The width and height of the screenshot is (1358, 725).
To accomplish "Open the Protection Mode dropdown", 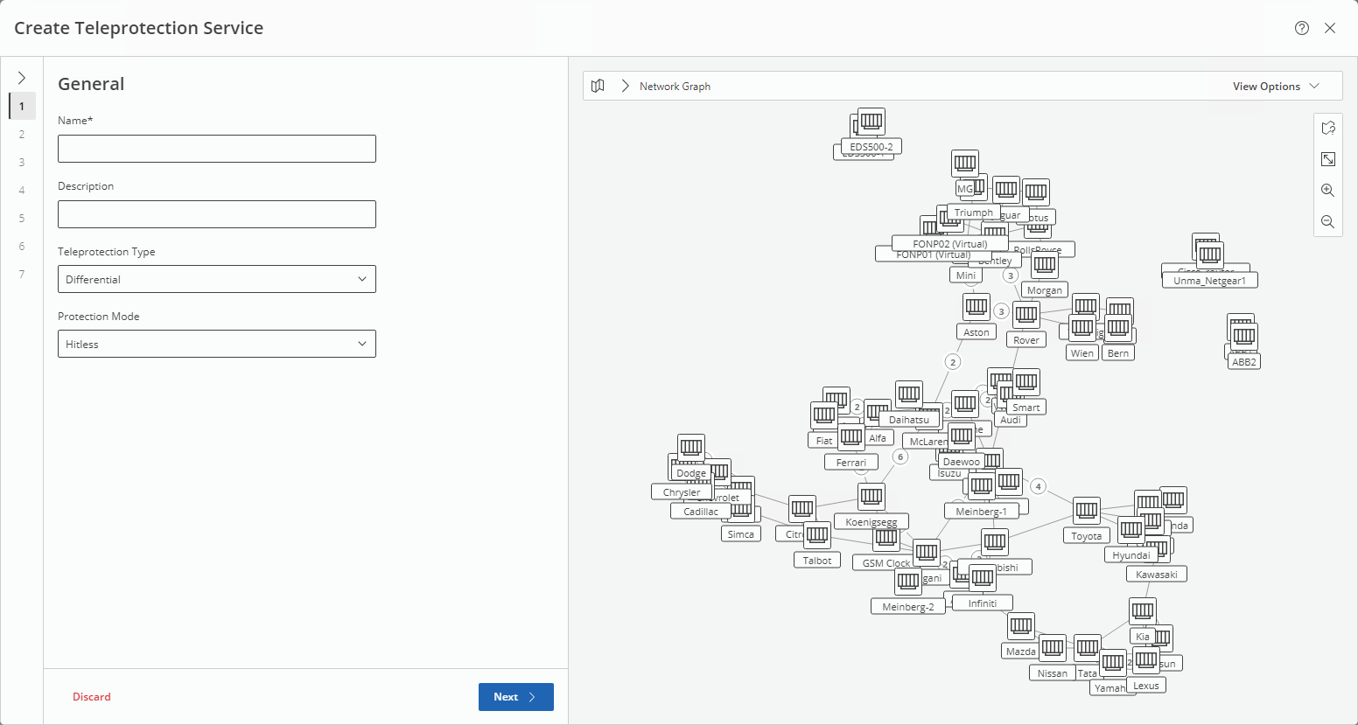I will (217, 344).
